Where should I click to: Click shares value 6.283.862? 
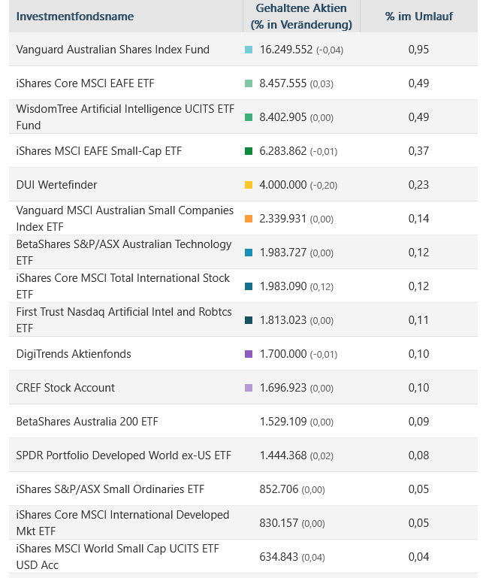pos(283,151)
